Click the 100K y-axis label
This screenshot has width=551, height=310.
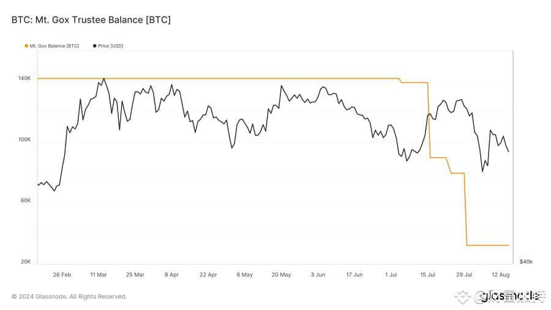pyautogui.click(x=24, y=140)
